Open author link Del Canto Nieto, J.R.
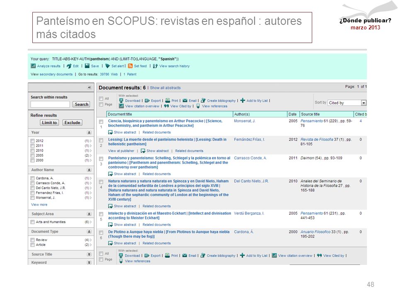The image size is (398, 298). coord(251,181)
